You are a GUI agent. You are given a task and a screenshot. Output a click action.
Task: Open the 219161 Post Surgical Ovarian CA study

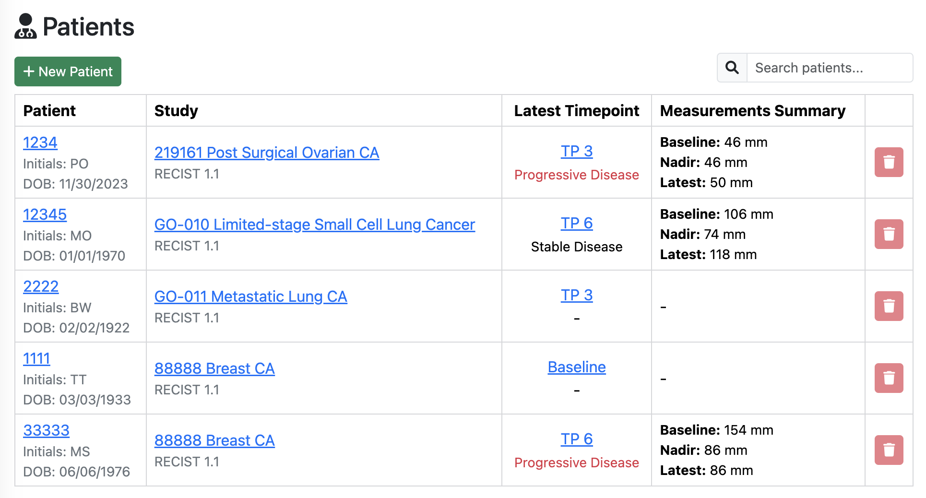[x=267, y=153]
